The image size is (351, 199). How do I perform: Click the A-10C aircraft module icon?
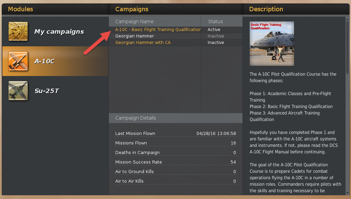point(18,61)
